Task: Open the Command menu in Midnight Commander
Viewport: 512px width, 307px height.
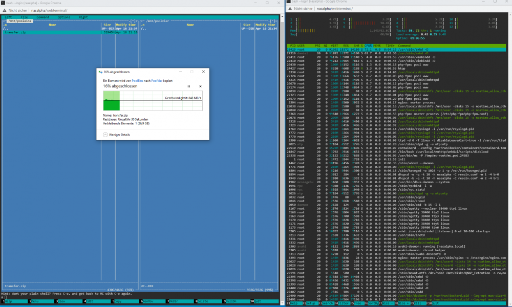Action: pyautogui.click(x=43, y=17)
